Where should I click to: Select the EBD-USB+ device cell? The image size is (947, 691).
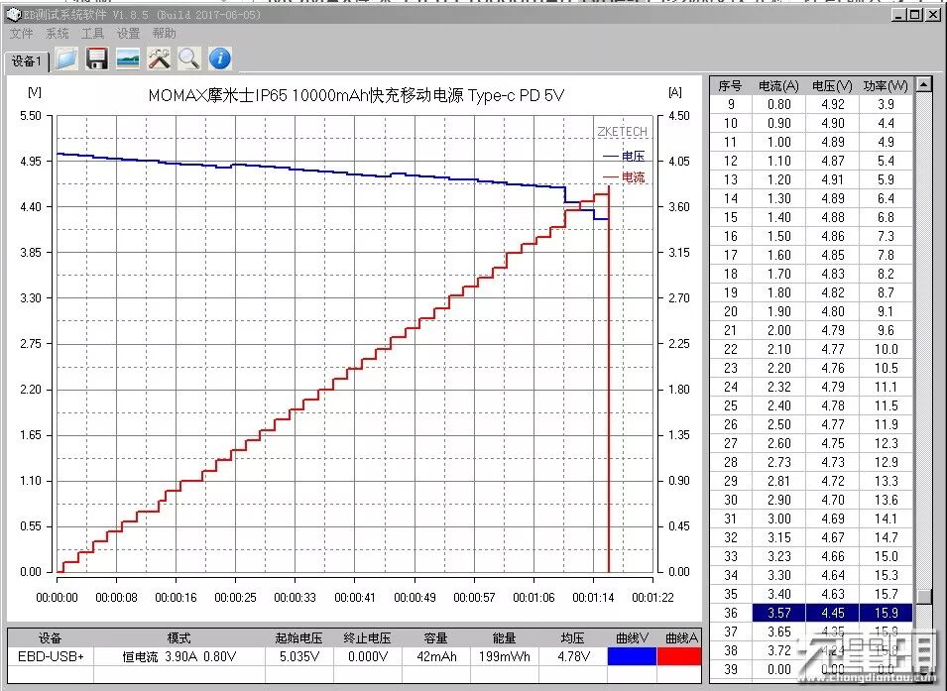click(x=51, y=656)
